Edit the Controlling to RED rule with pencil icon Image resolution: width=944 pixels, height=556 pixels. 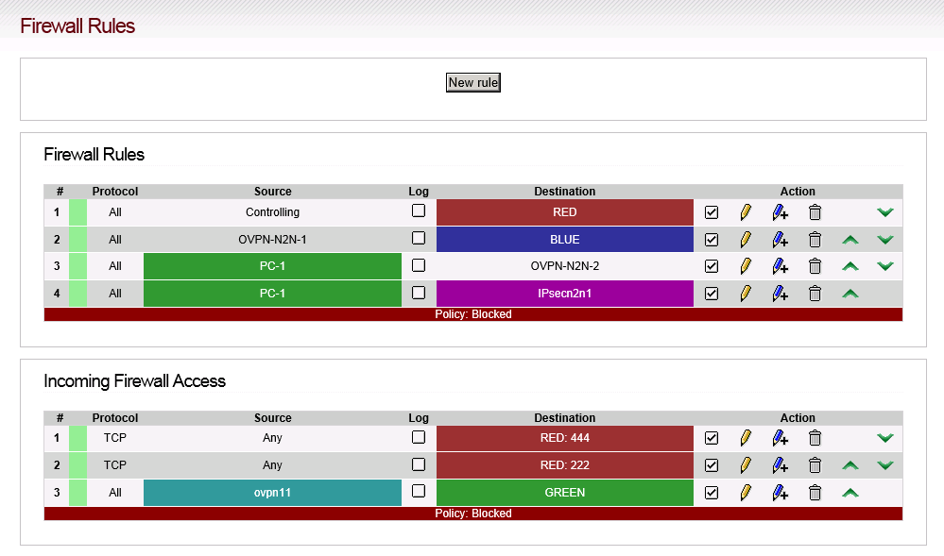pos(746,212)
